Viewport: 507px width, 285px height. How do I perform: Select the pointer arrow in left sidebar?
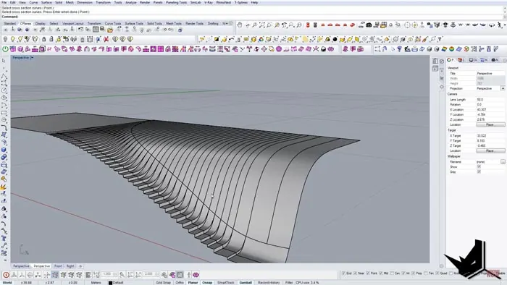[4, 61]
